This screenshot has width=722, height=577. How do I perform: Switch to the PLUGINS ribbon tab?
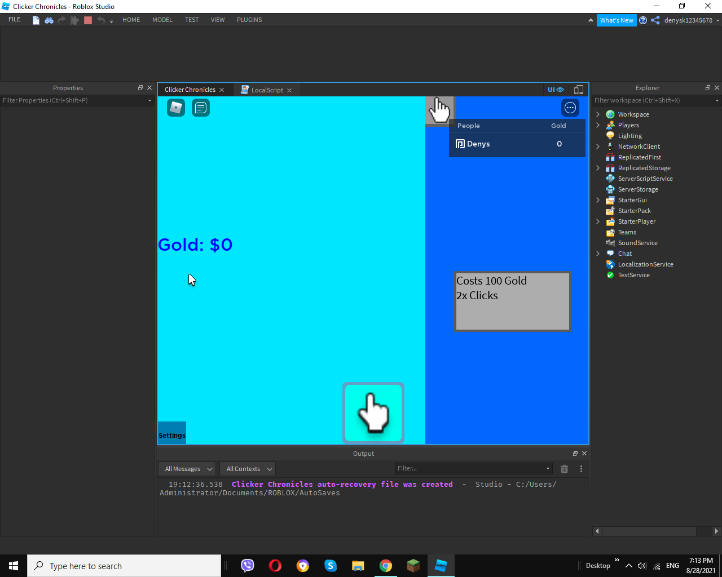[249, 20]
